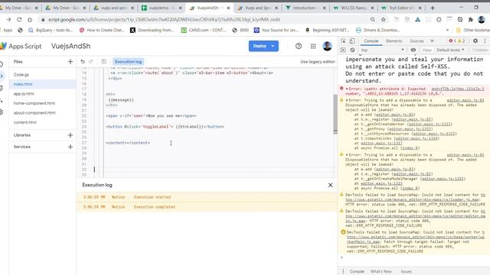Clear the DevTools console
The image size is (490, 275).
tap(352, 50)
